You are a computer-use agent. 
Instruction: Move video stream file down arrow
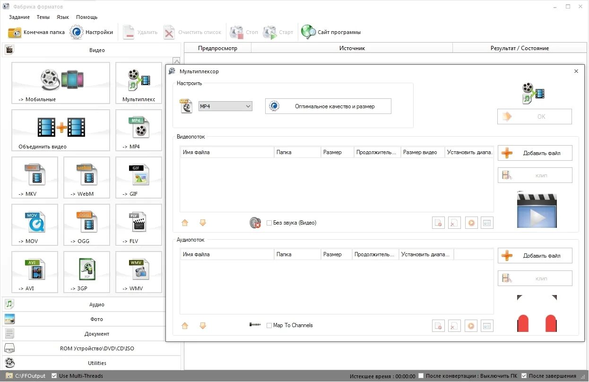pos(203,223)
